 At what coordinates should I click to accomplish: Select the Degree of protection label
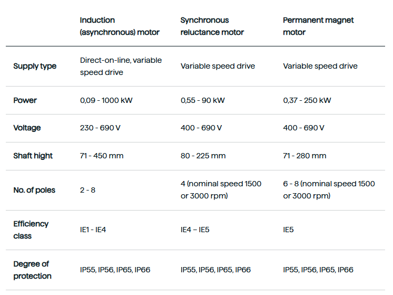pos(32,270)
